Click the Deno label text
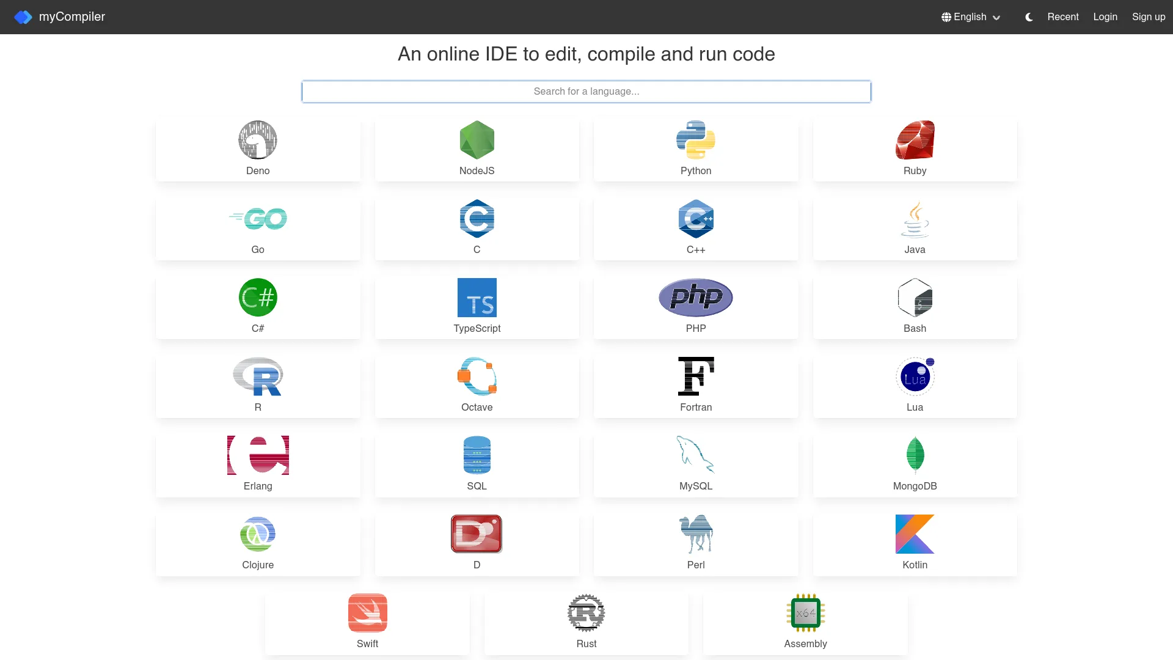Viewport: 1173px width, 660px height. click(258, 171)
